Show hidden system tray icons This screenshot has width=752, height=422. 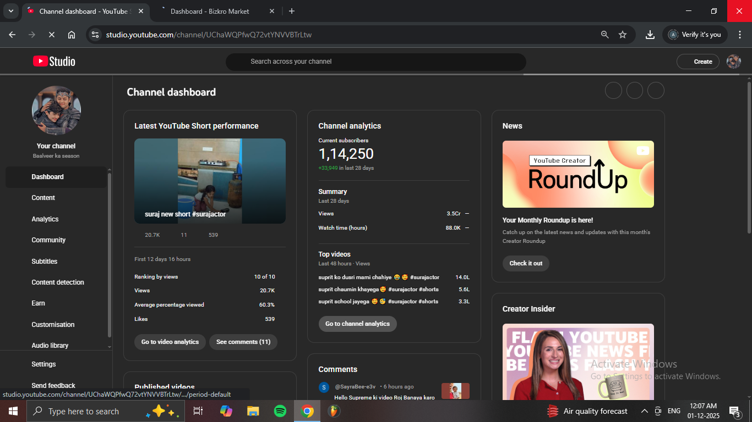pos(644,411)
